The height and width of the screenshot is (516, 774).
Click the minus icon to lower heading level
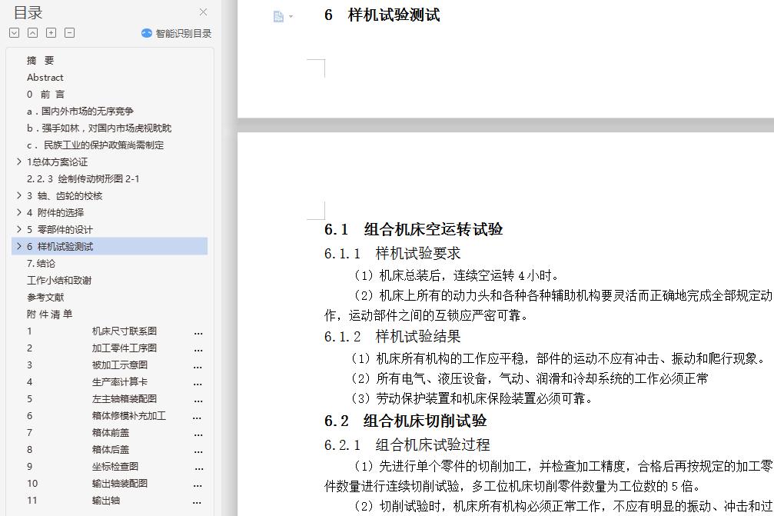70,33
